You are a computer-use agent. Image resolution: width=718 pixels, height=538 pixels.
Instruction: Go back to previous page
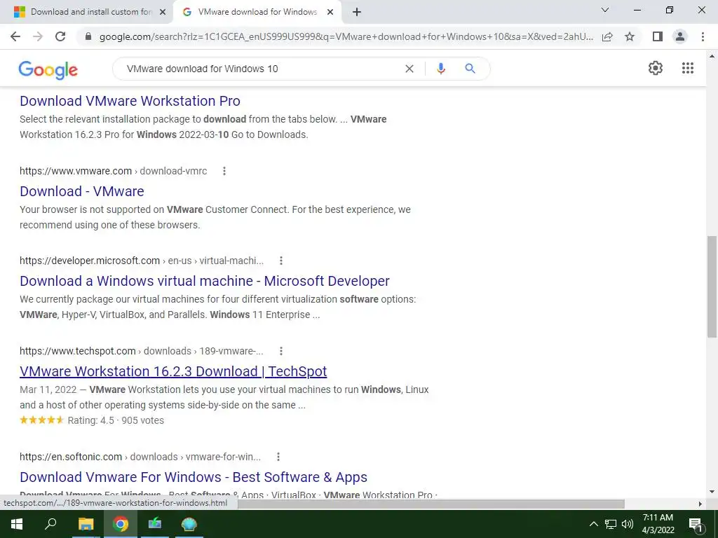15,36
